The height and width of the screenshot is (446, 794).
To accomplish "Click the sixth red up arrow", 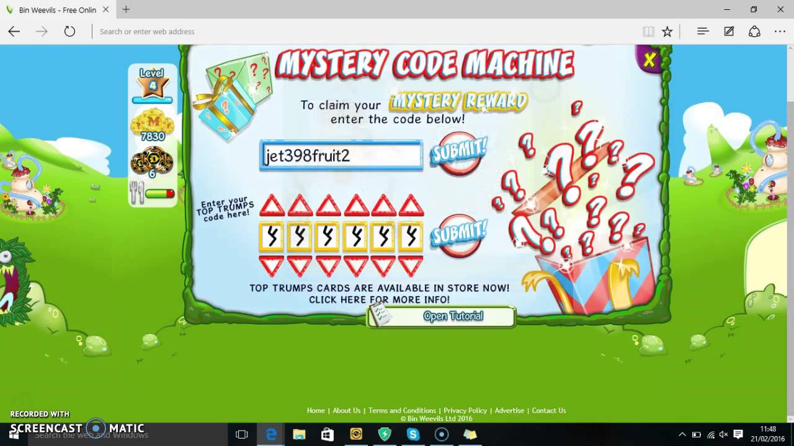I will tap(411, 205).
